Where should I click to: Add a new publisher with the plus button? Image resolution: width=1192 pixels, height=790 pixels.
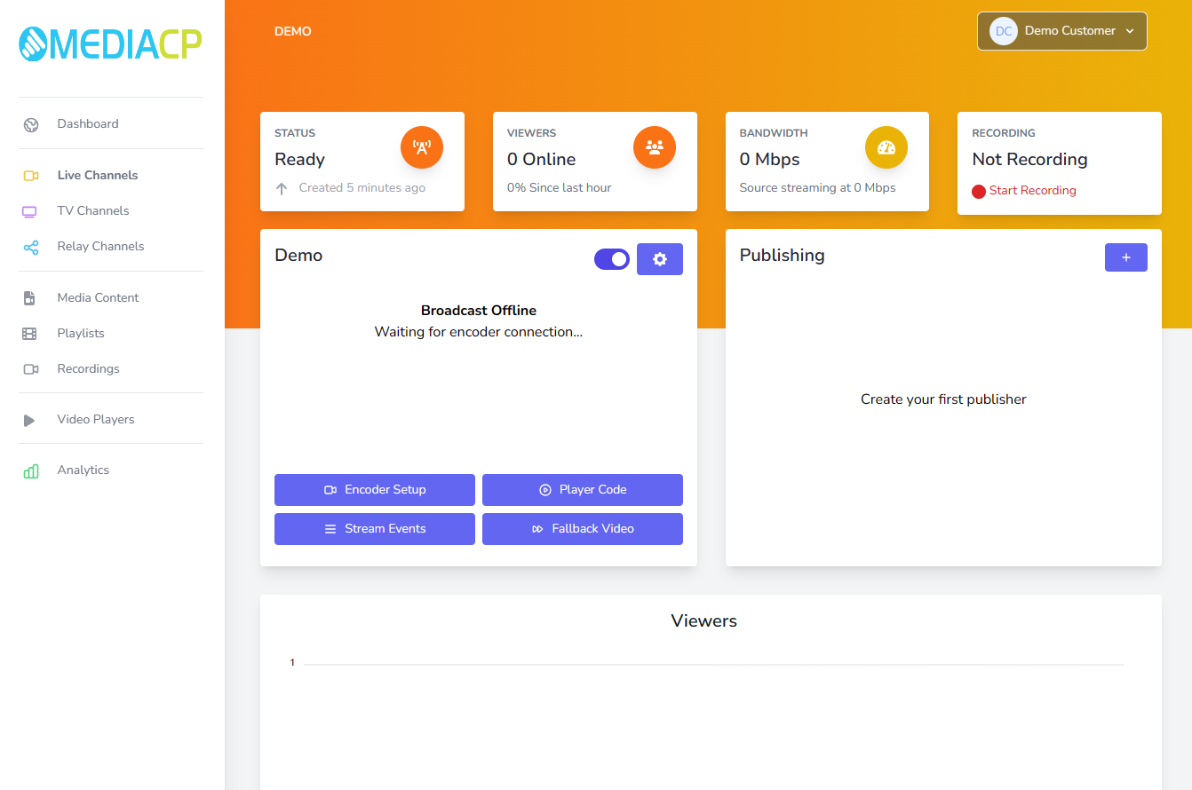pos(1125,257)
